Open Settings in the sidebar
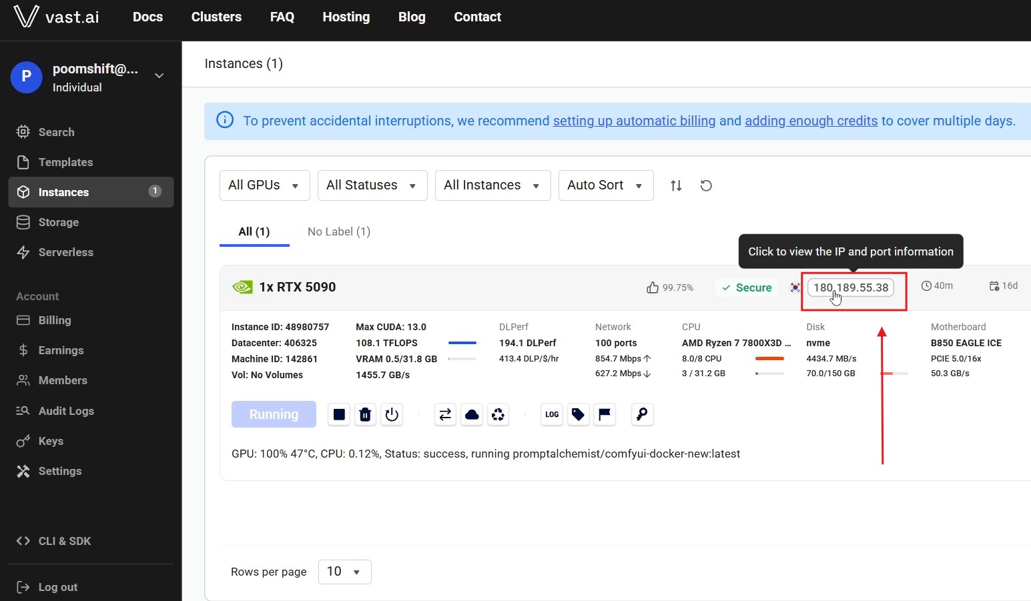 pyautogui.click(x=91, y=471)
